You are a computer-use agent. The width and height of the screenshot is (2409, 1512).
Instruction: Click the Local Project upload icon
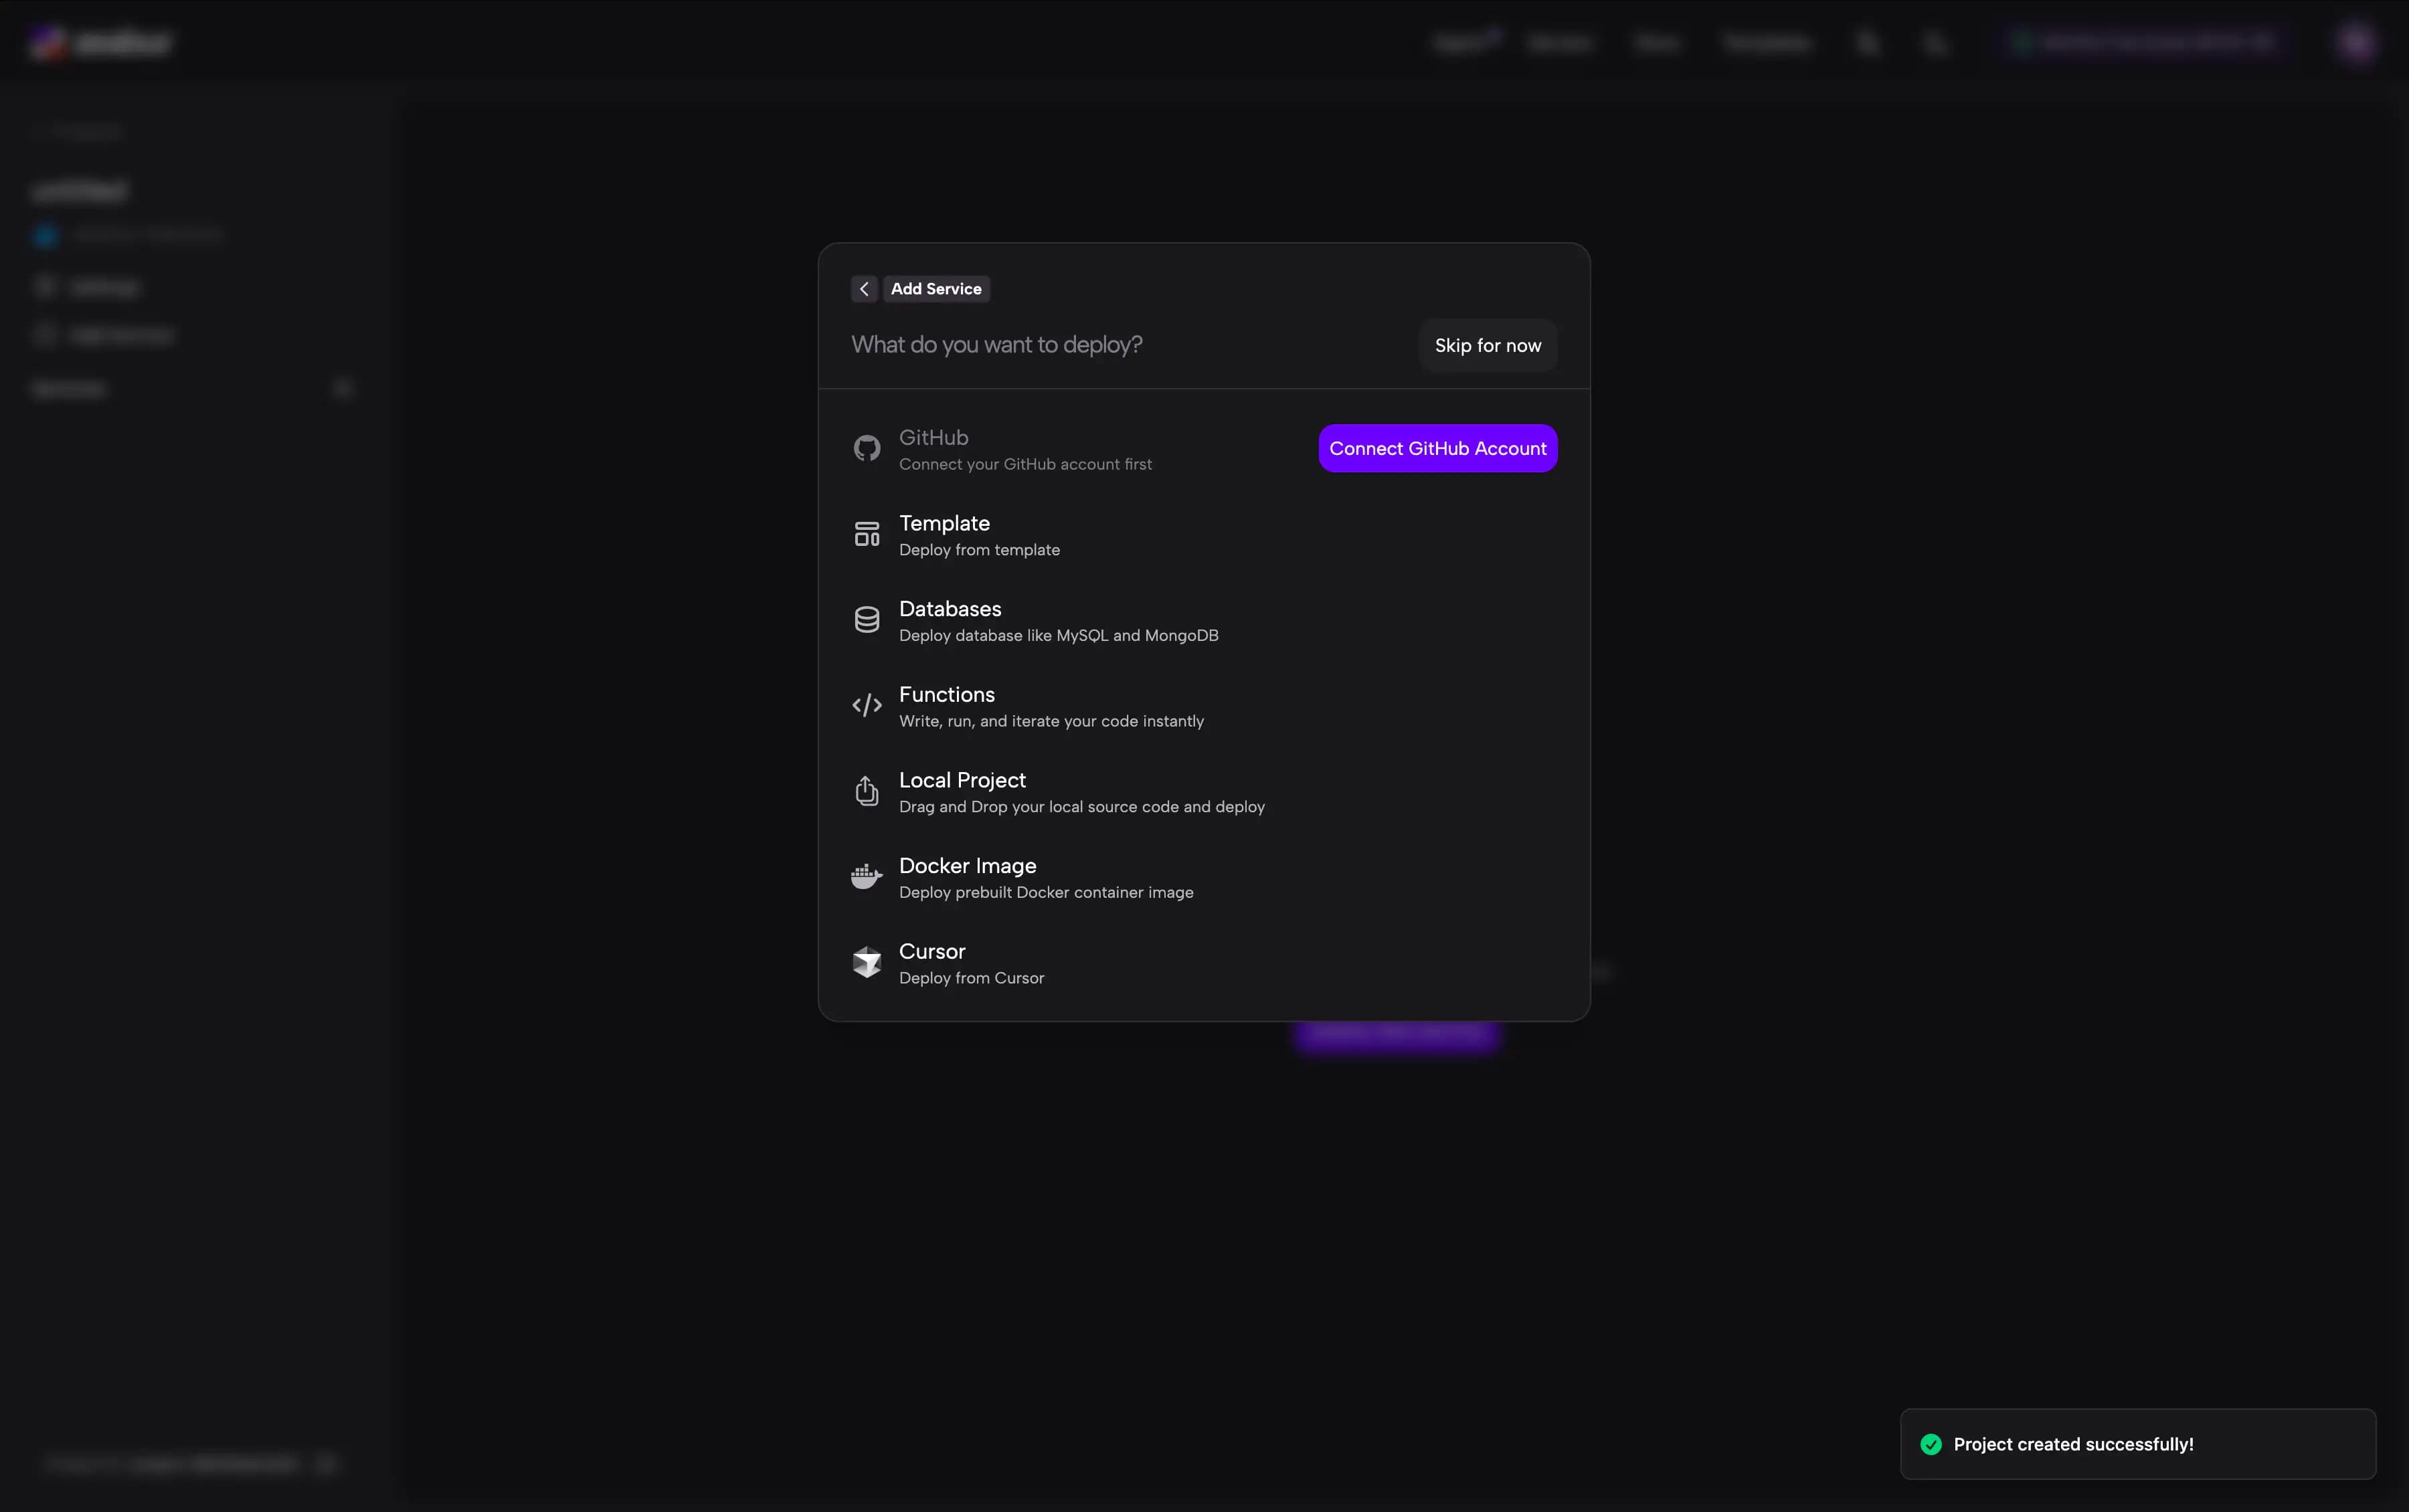point(866,791)
